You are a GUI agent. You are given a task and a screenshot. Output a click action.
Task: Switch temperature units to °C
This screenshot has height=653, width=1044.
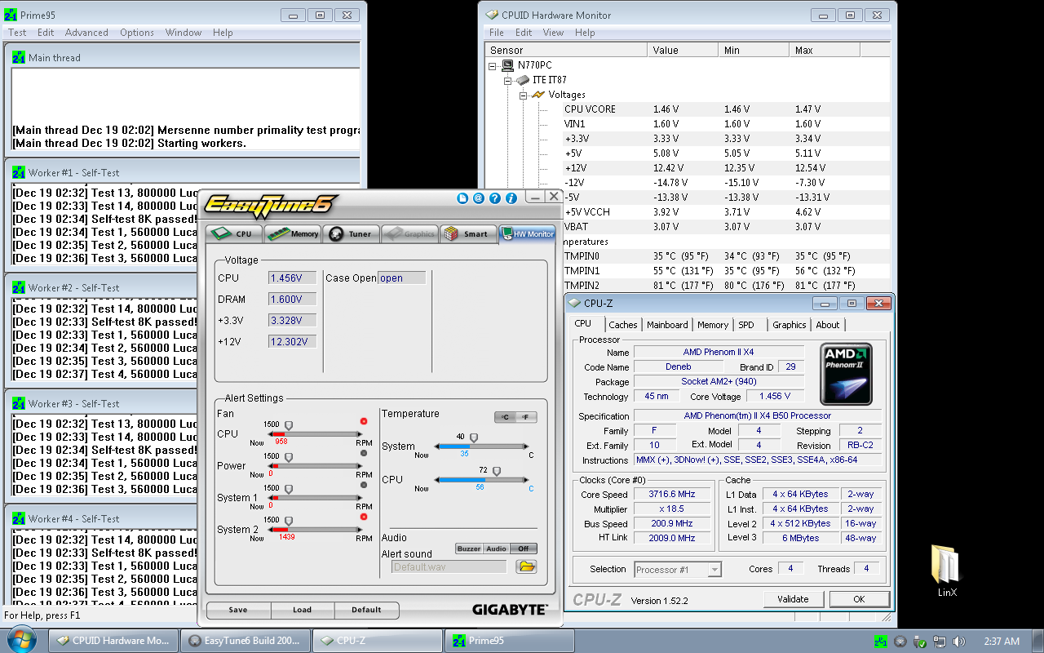(506, 417)
